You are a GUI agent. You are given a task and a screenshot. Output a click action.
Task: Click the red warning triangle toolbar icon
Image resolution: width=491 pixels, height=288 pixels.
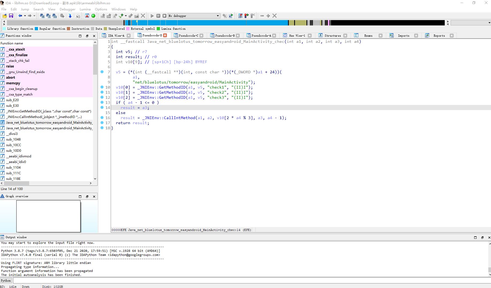pos(87,16)
